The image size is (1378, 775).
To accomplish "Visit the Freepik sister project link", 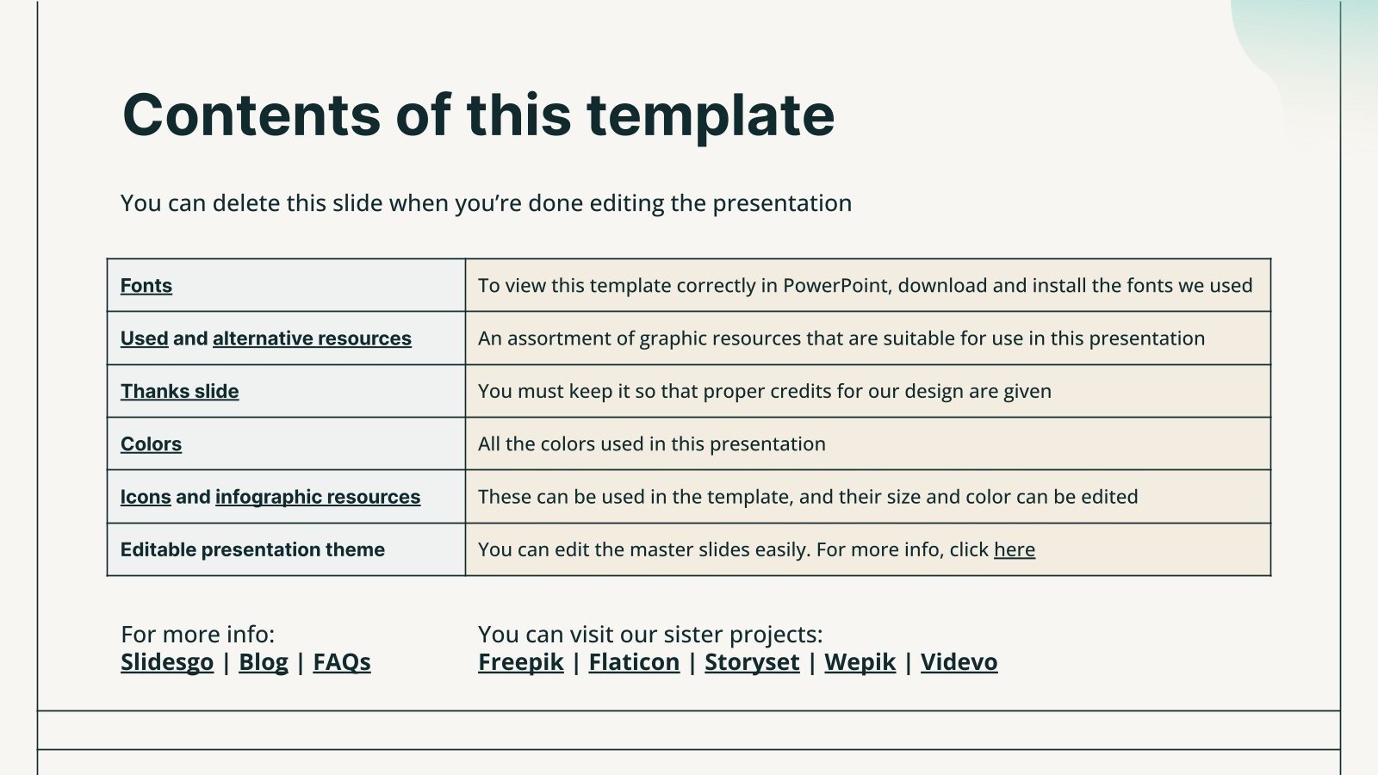I will [x=520, y=662].
